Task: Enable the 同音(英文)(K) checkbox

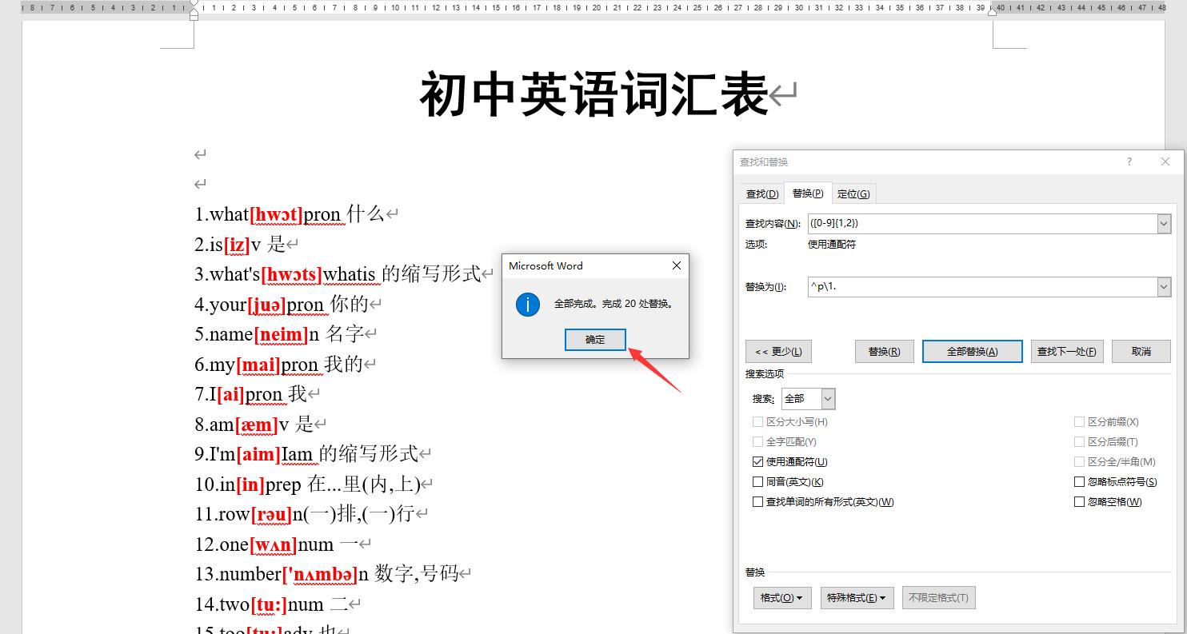Action: [x=757, y=481]
